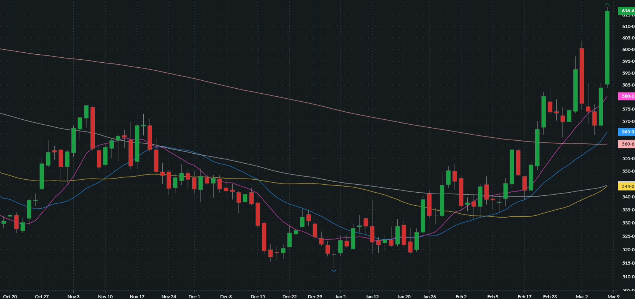Viewport: 635px width, 299px height.
Task: Click the Nov 17 date on time axis
Action: click(137, 296)
